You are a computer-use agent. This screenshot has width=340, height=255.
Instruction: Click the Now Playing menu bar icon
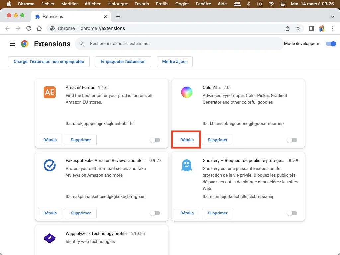tap(259, 4)
